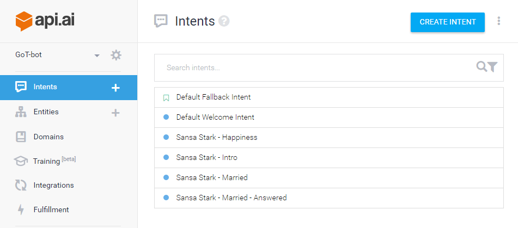Screen dimensions: 518x228
Task: Open Domains in the sidebar
Action: (x=48, y=137)
